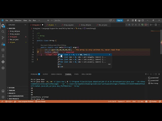Image resolution: width=162 pixels, height=121 pixels.
Task: Open the Python icon in activity bar
Action: [3, 62]
